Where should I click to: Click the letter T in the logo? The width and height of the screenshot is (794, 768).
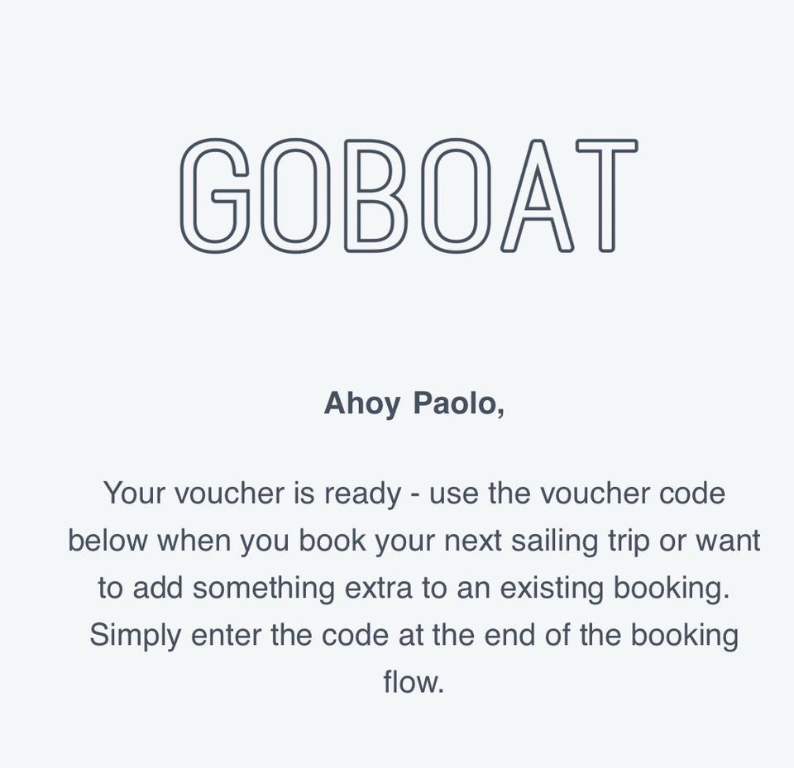(606, 195)
